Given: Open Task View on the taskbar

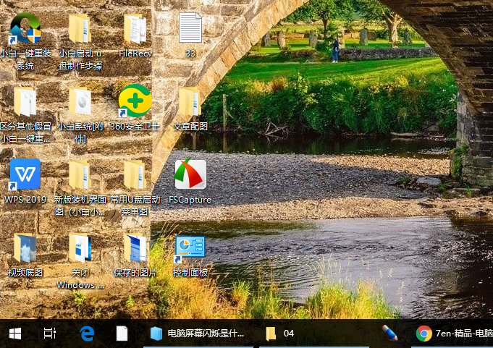Looking at the screenshot, I should [50, 333].
